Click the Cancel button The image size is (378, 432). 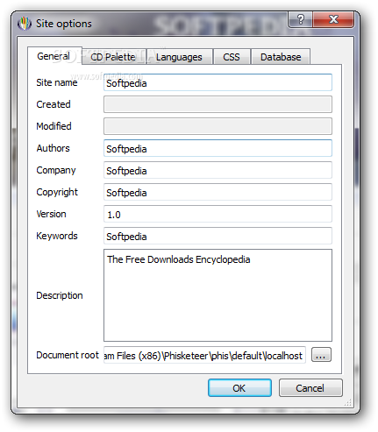[x=310, y=388]
